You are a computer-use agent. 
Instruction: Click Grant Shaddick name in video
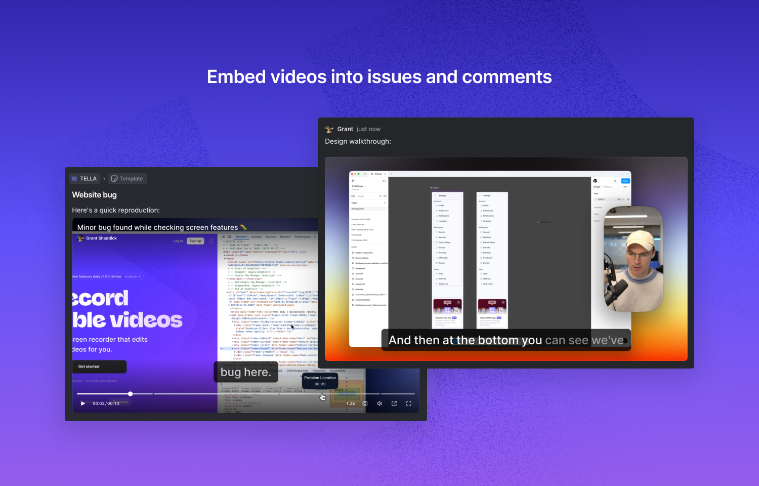click(101, 238)
